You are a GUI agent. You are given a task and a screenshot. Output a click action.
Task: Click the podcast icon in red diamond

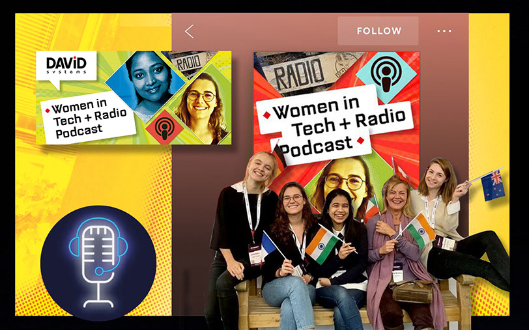[x=164, y=126]
